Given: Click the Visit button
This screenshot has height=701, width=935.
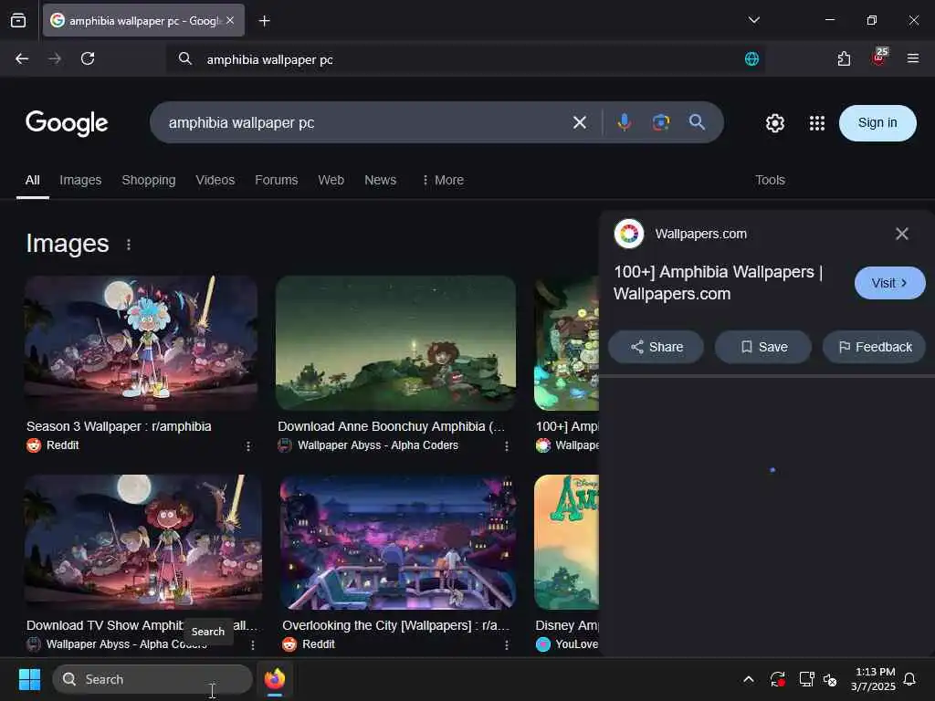Looking at the screenshot, I should pos(889,283).
